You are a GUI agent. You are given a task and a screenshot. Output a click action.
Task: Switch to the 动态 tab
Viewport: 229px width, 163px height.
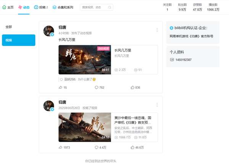point(24,7)
